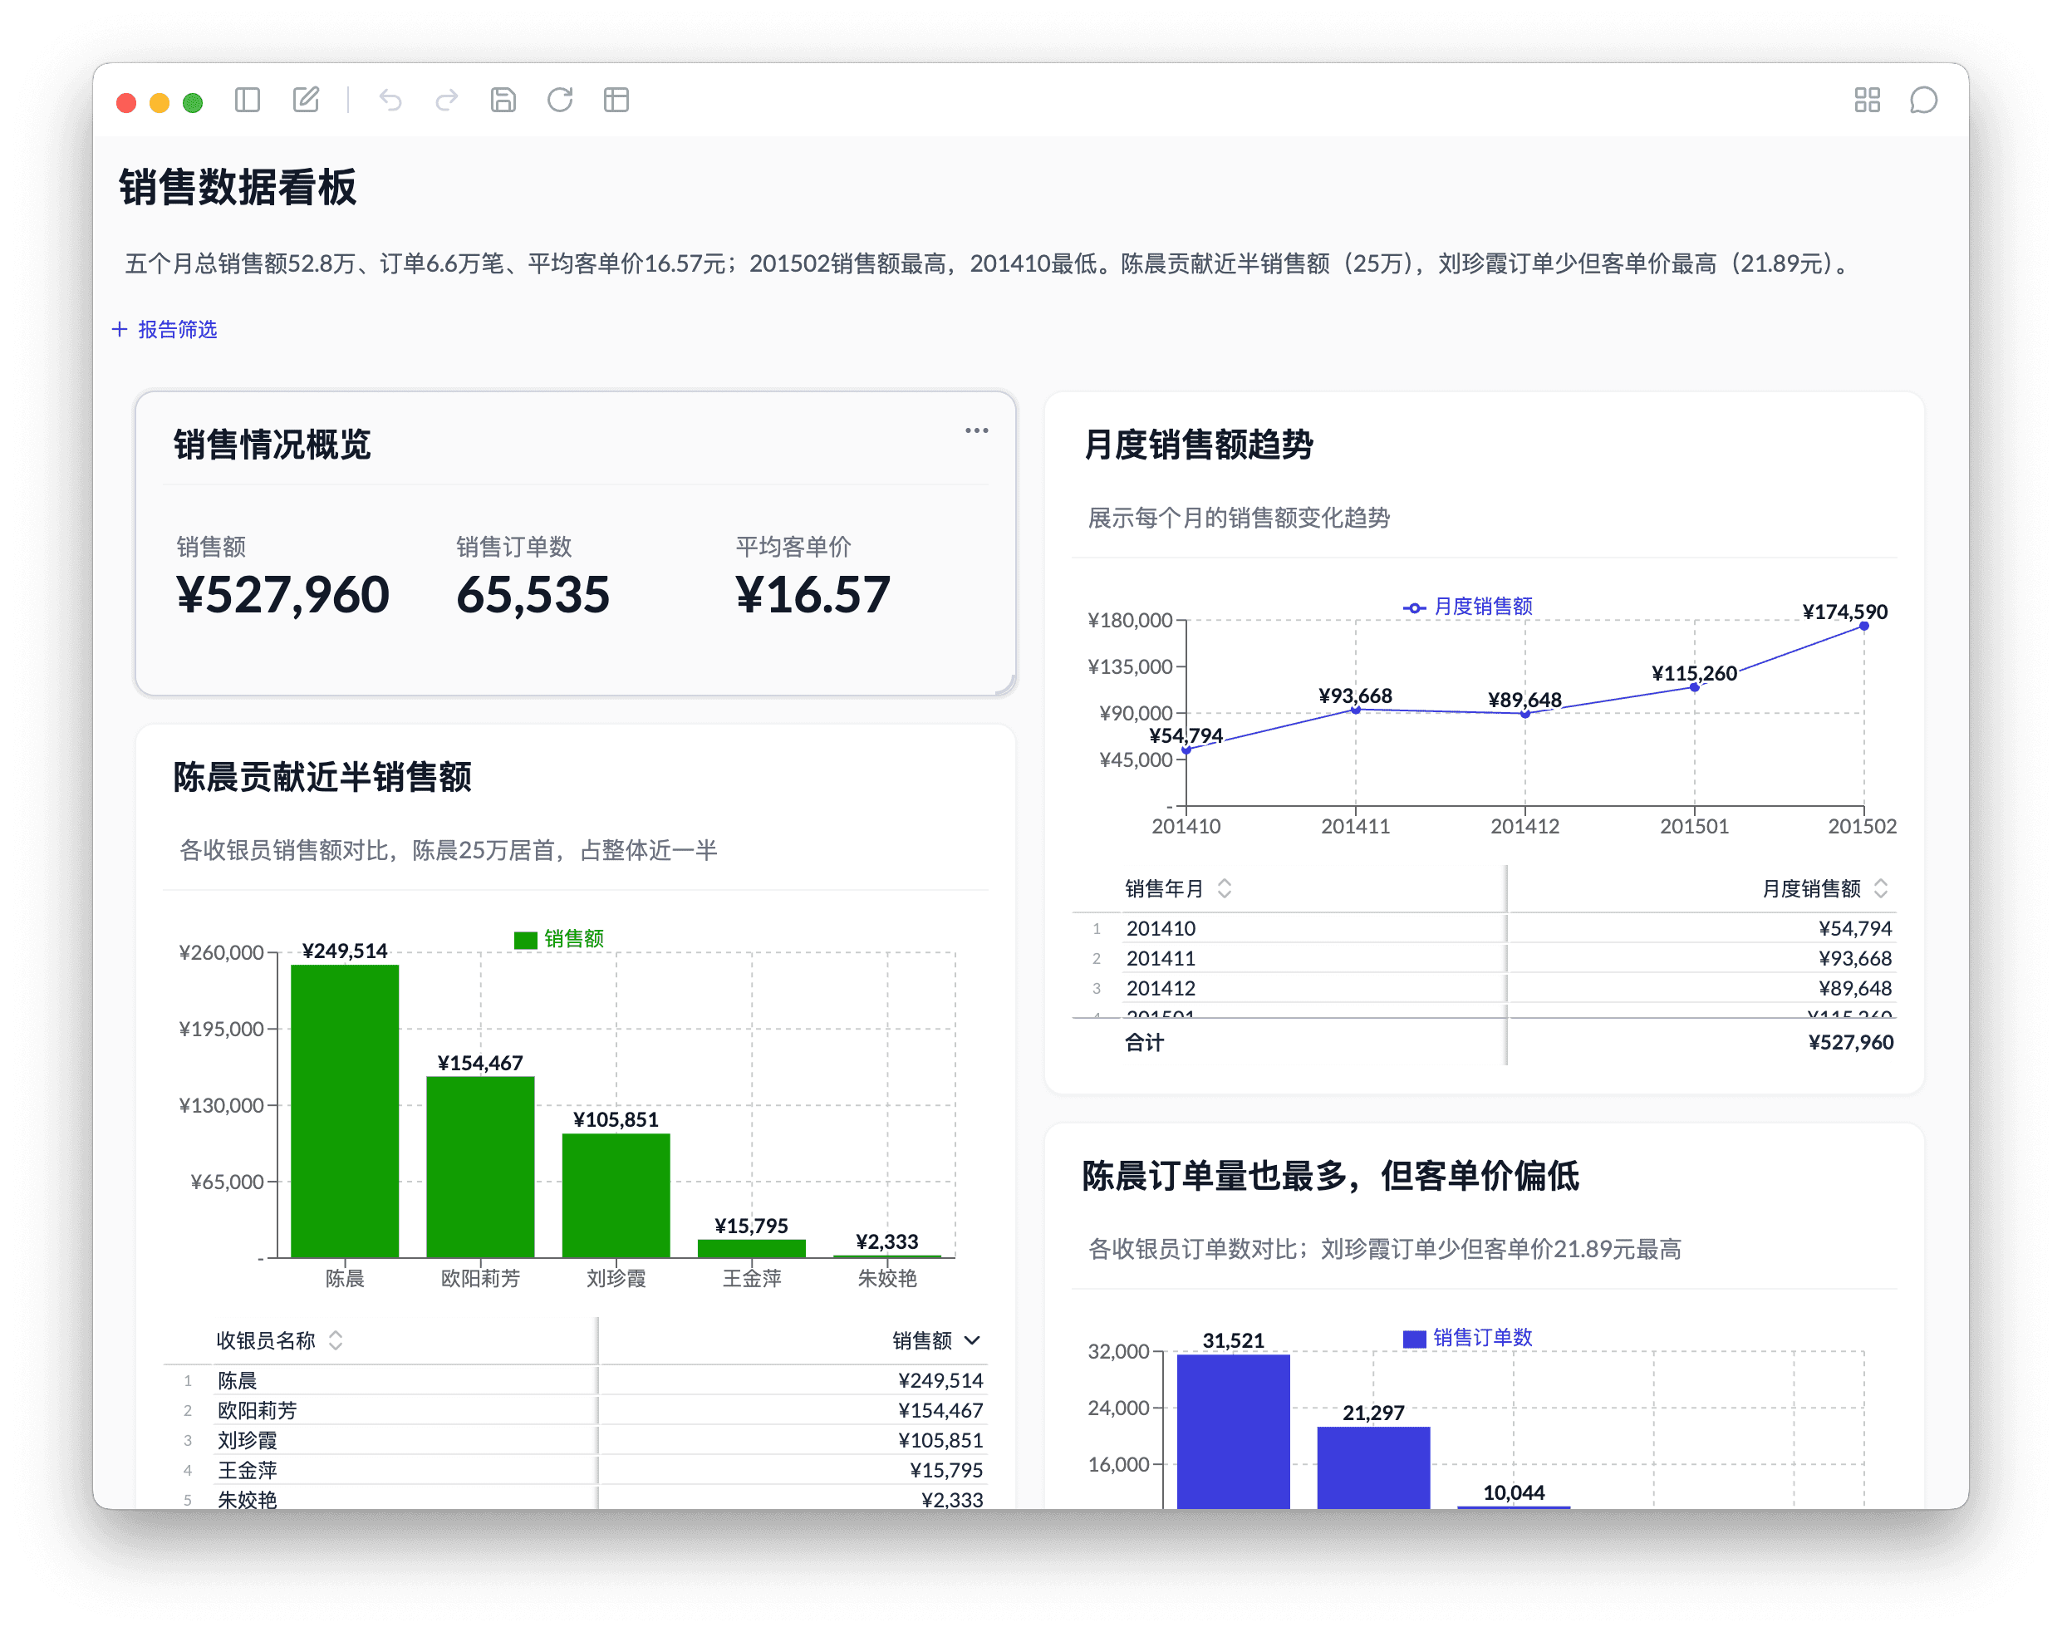The height and width of the screenshot is (1632, 2062).
Task: Click the 陈晨 green bar in chart
Action: pyautogui.click(x=345, y=1111)
